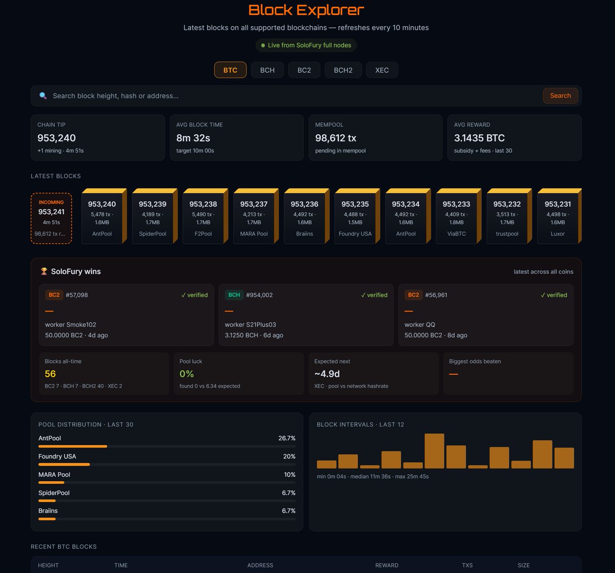Open the BCH #954,002 win card

point(306,315)
